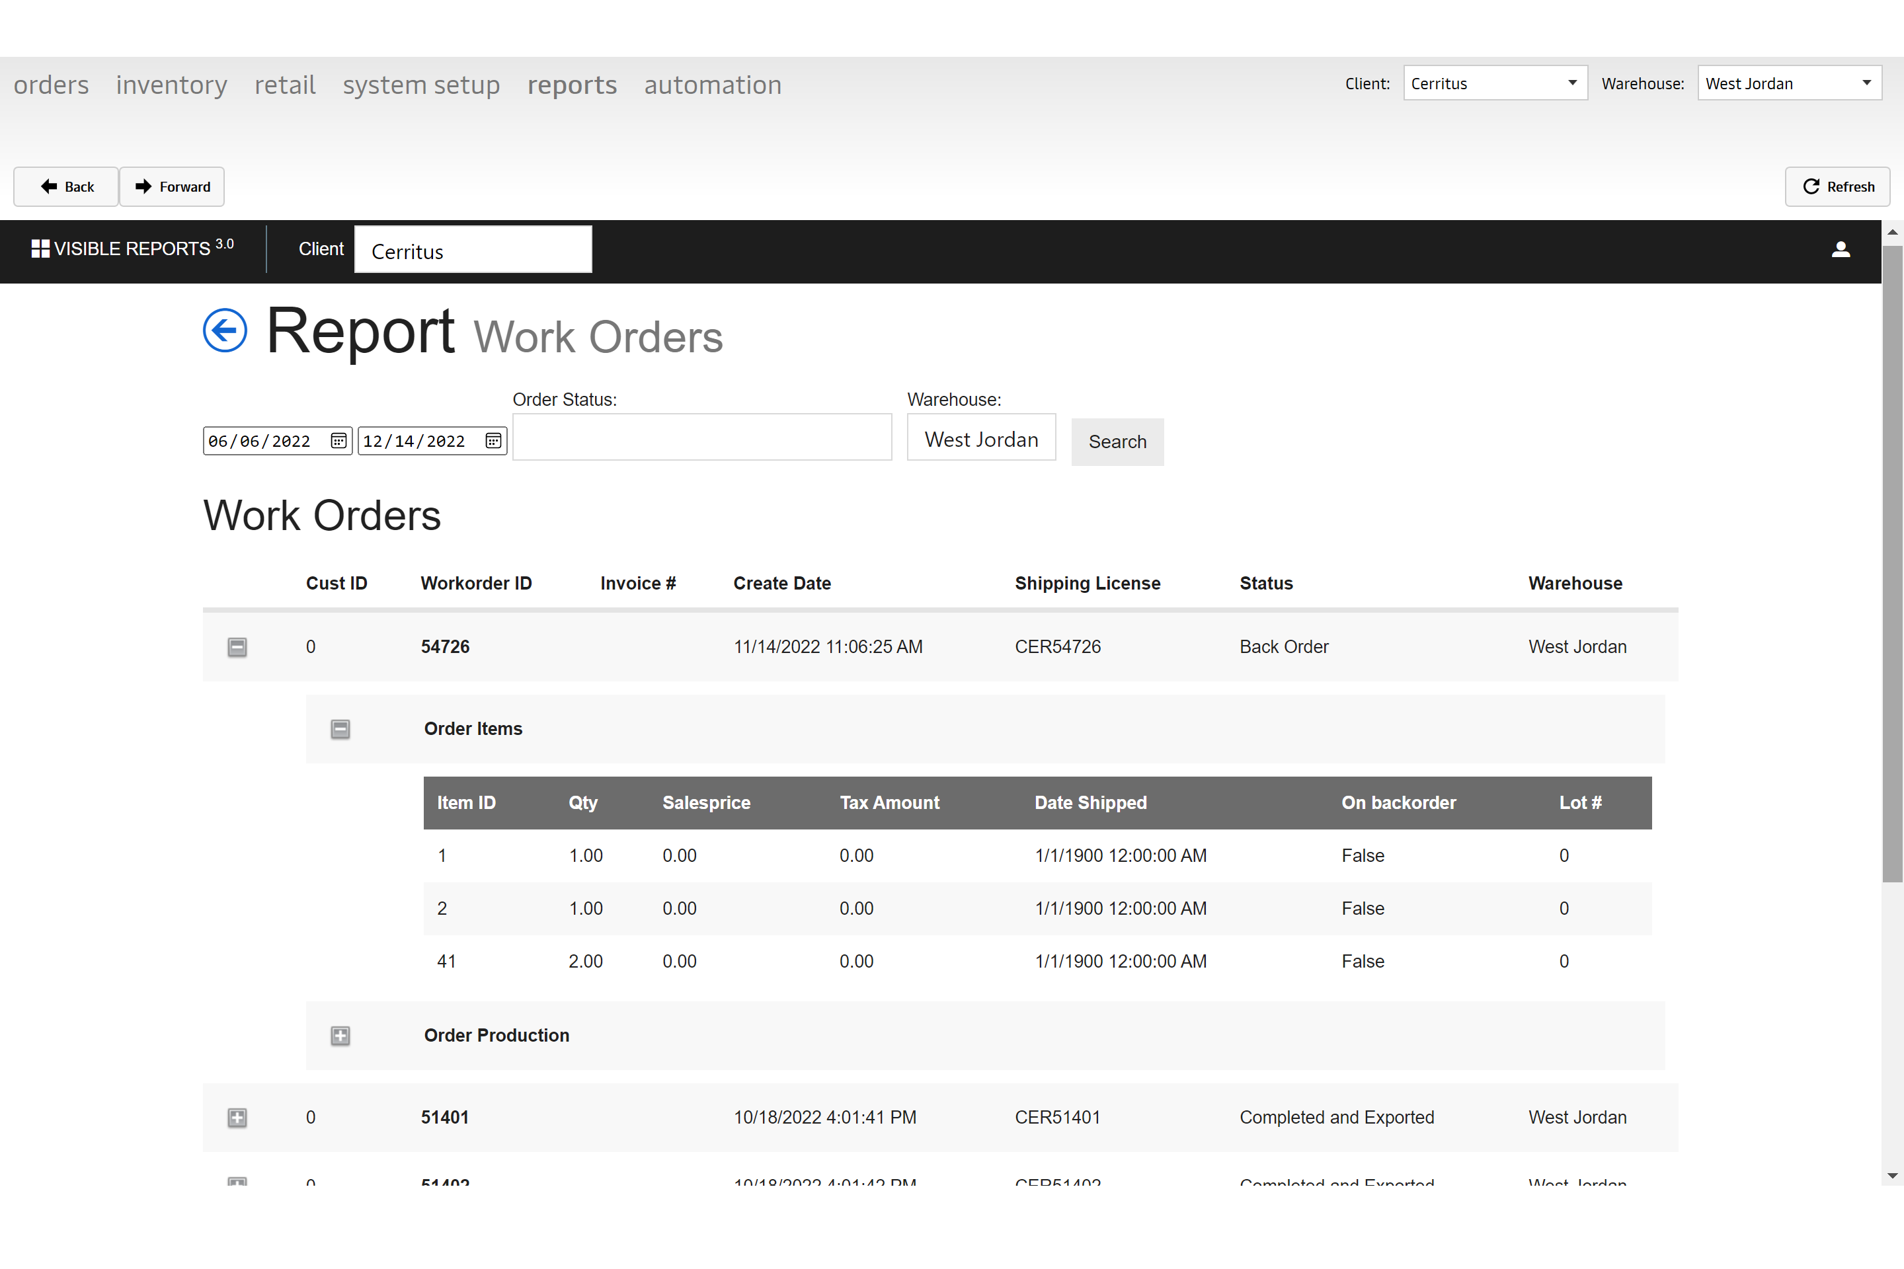Click the Cust ID column header
The image size is (1904, 1269).
point(337,584)
